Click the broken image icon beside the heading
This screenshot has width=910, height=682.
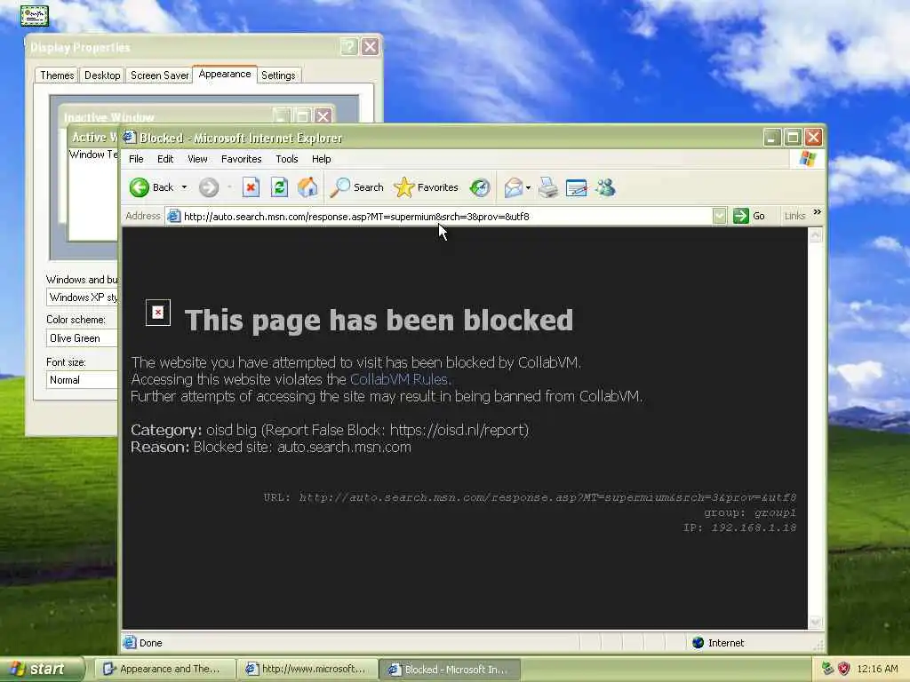coord(158,313)
